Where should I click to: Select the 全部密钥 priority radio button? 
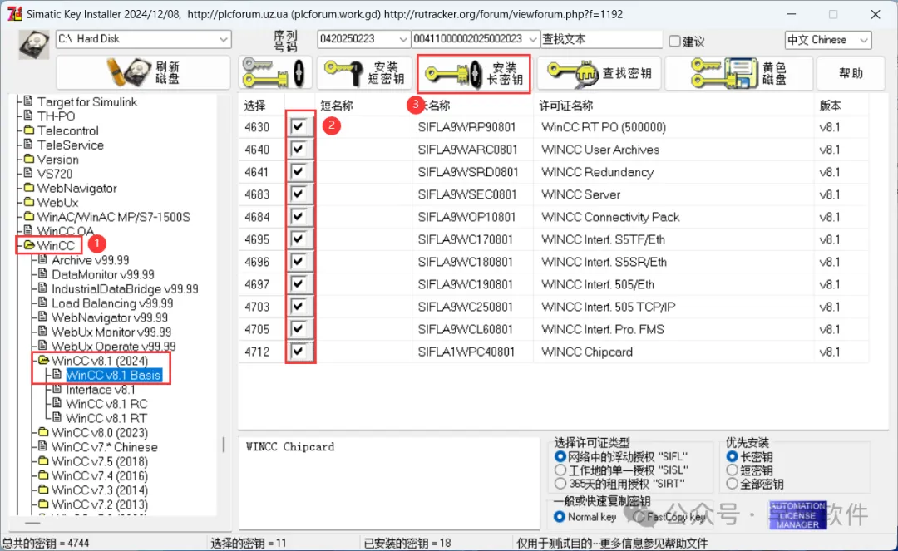point(732,484)
